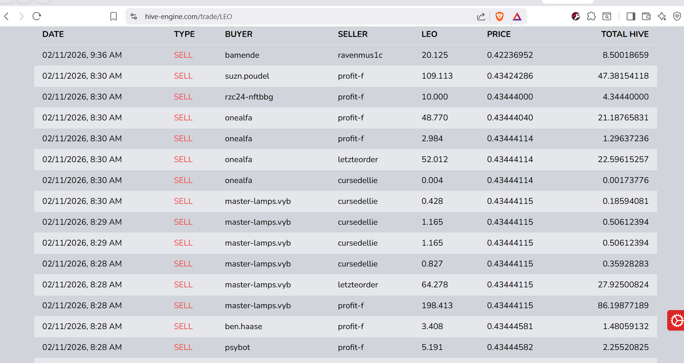Screen dimensions: 684x363
Task: Click the browser back arrow
Action: click(6, 16)
